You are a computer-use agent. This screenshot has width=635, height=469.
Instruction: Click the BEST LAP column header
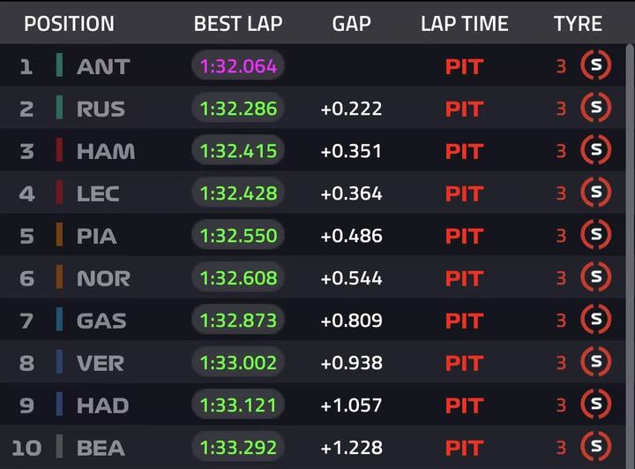pyautogui.click(x=238, y=24)
